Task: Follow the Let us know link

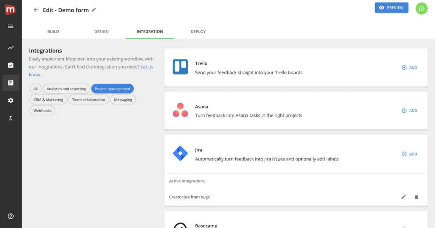Action: click(147, 67)
